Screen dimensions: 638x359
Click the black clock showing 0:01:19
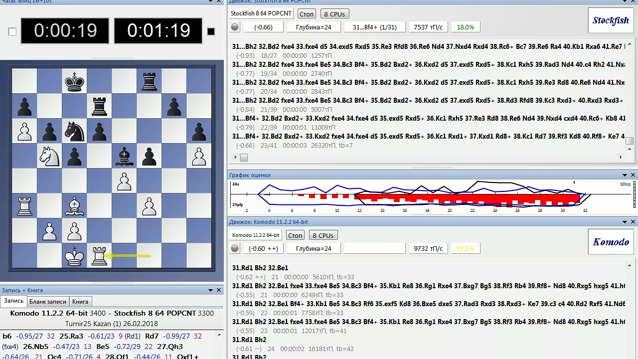(x=159, y=31)
